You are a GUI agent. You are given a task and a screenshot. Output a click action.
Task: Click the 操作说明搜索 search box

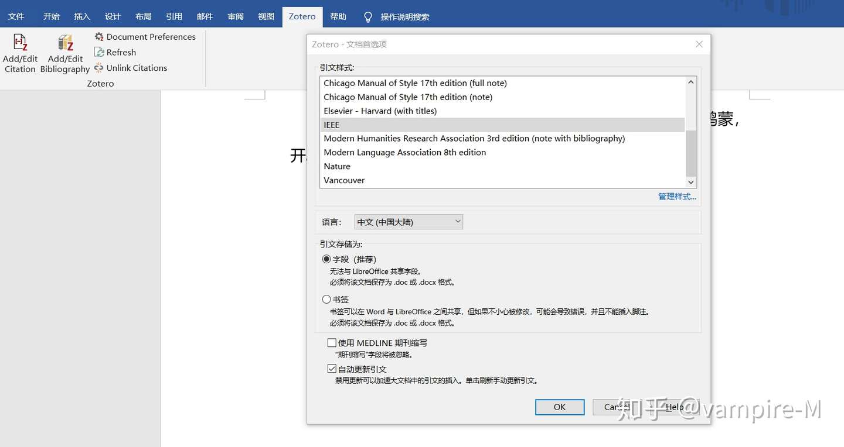tap(405, 17)
